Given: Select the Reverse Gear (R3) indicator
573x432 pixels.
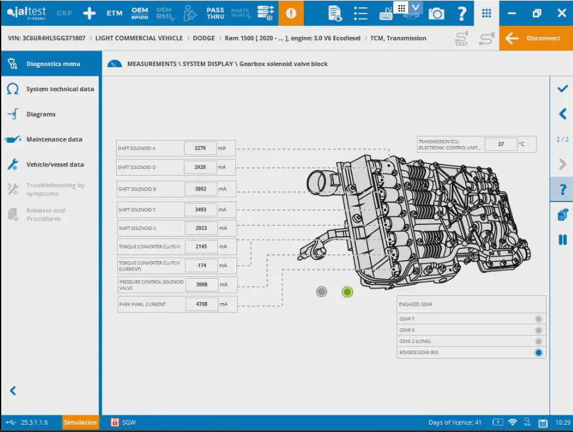Looking at the screenshot, I should pyautogui.click(x=538, y=353).
